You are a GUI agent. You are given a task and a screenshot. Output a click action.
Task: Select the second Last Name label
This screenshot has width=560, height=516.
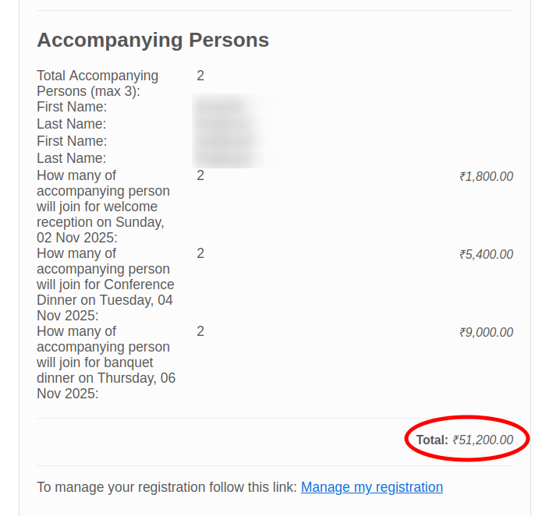(x=72, y=158)
